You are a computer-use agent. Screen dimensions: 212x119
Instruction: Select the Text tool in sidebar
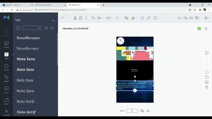6,56
